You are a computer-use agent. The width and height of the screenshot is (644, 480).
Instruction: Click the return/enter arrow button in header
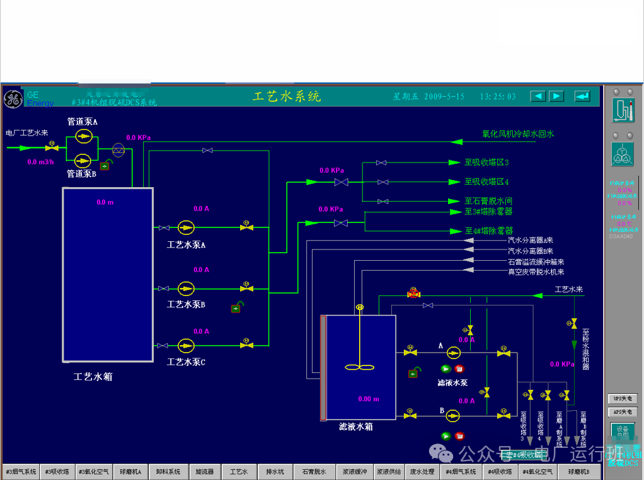point(582,96)
